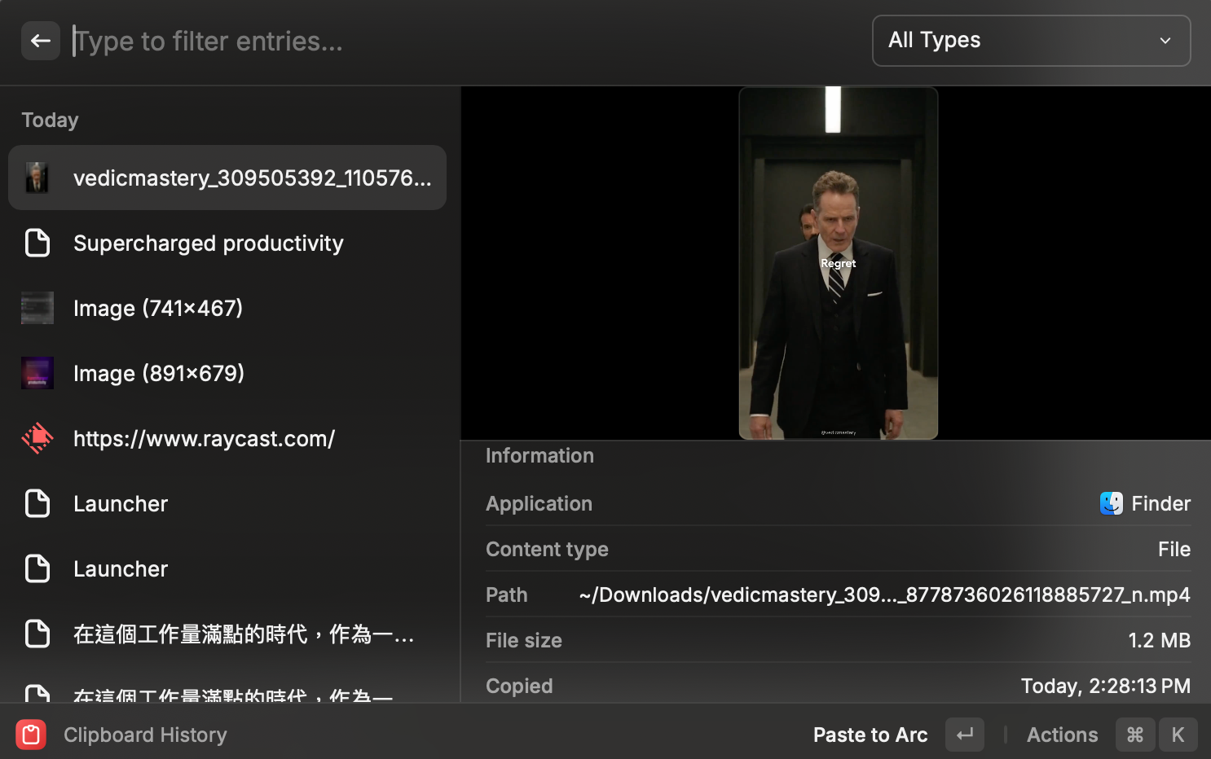1211x759 pixels.
Task: Select the https://www.raycast.com/ entry
Action: [204, 438]
